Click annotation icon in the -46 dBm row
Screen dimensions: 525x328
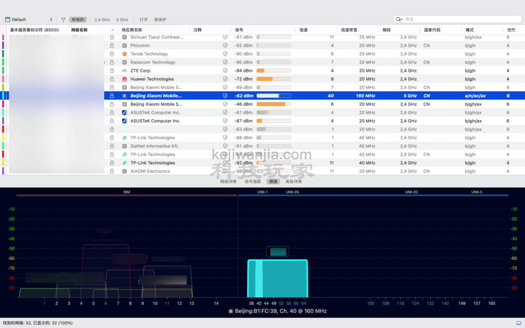pos(226,104)
